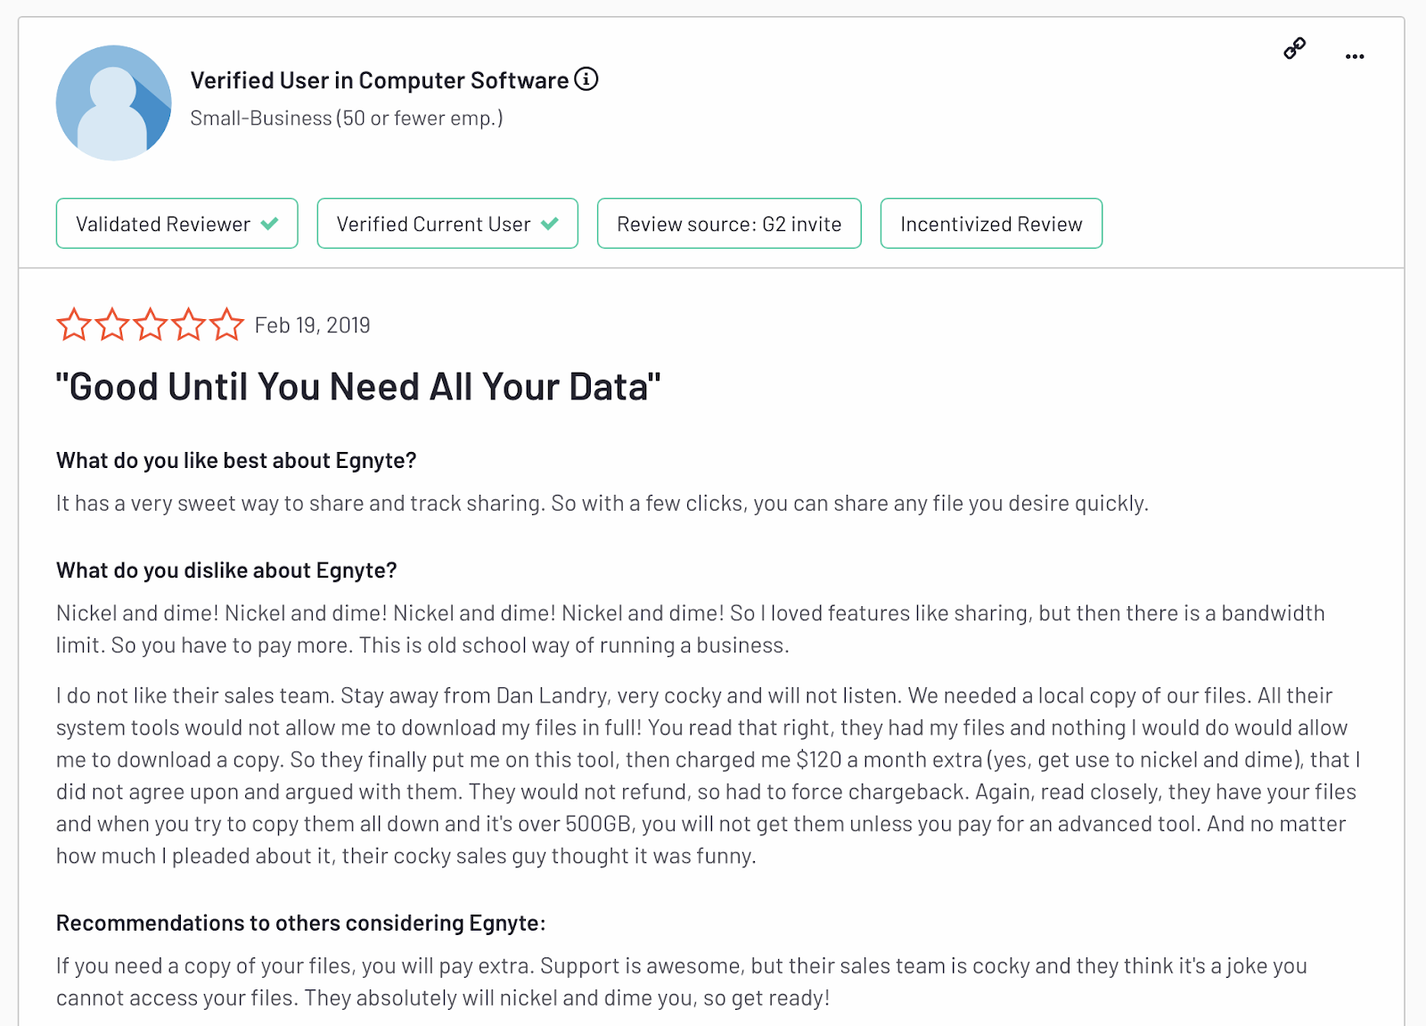The width and height of the screenshot is (1426, 1026).
Task: Click the "What do you dislike about Egnyte?" heading
Action: 226,570
